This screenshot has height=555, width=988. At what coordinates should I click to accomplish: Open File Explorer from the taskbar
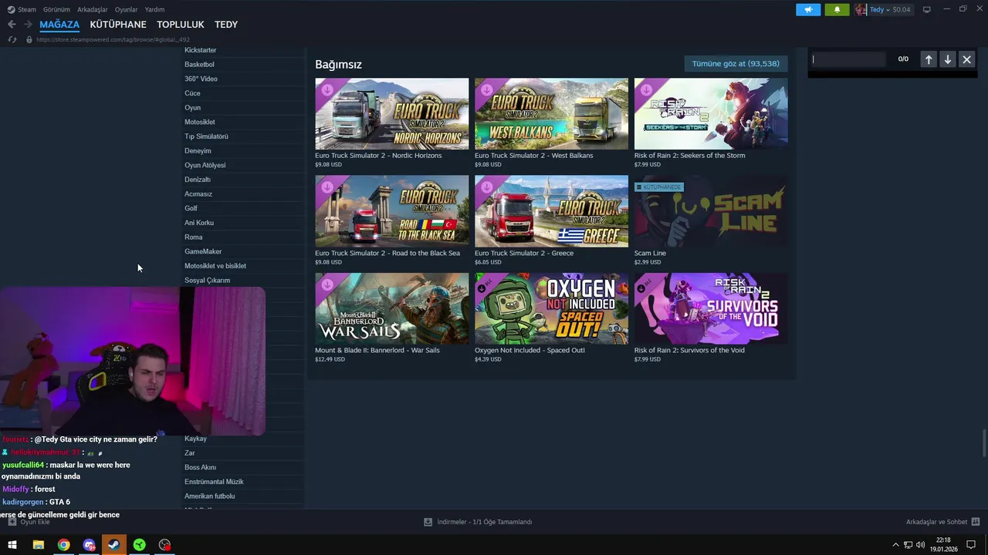[x=38, y=545]
